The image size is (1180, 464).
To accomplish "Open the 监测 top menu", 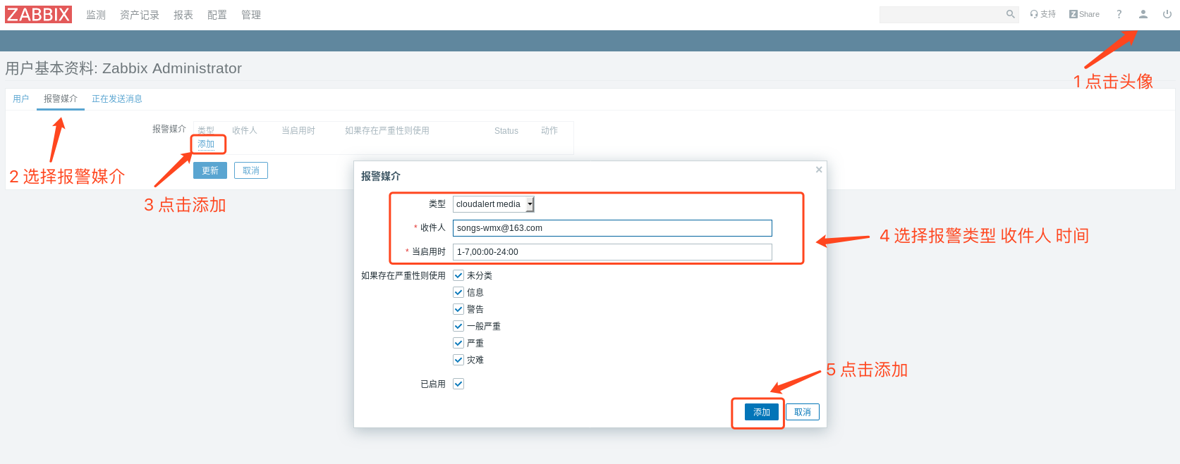I will pos(96,15).
